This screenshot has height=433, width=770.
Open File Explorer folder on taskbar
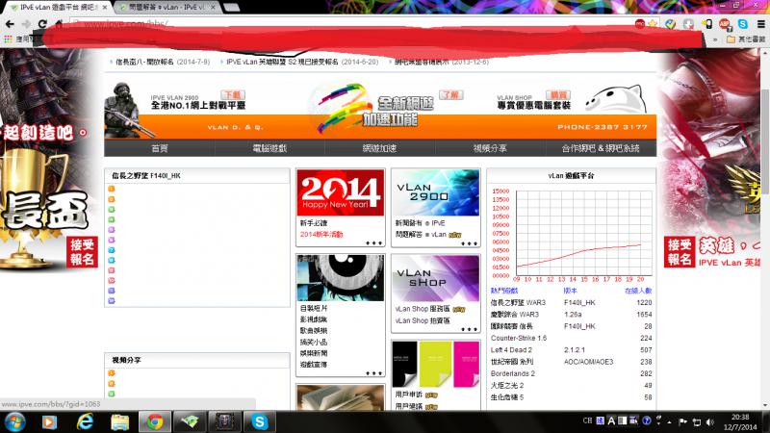pos(119,421)
